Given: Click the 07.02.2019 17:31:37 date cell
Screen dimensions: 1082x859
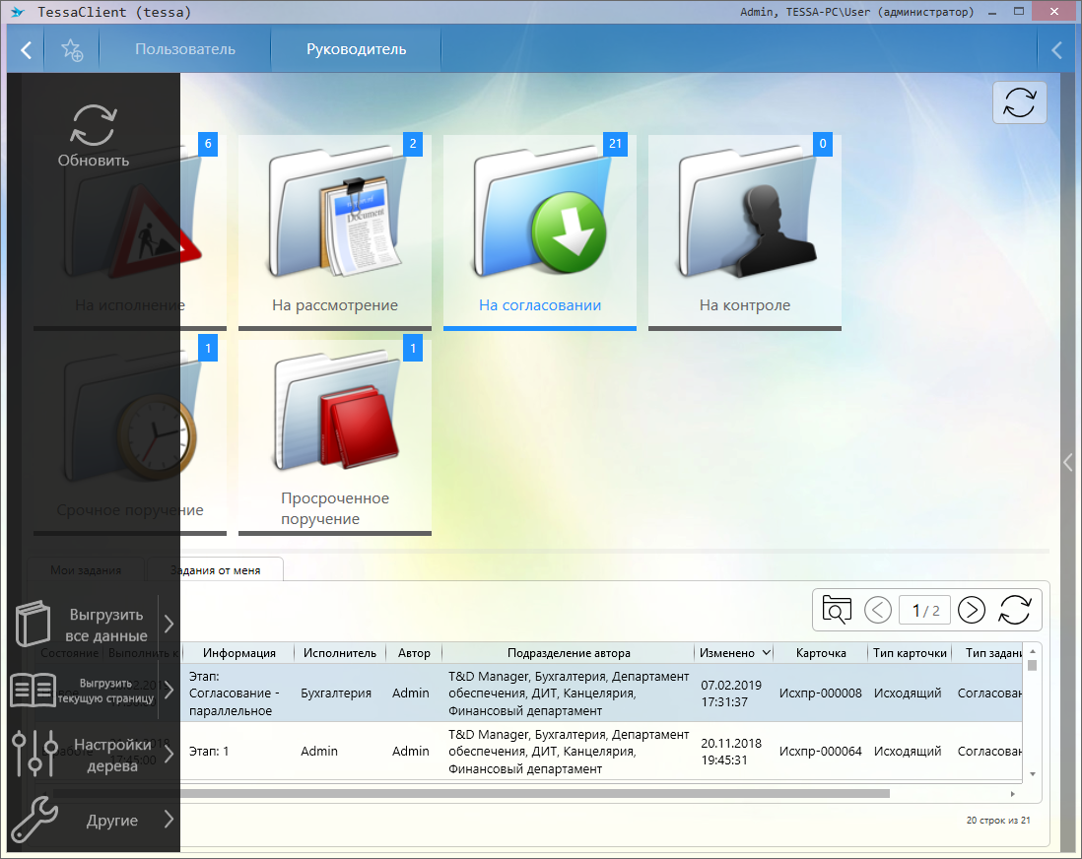Looking at the screenshot, I should (731, 694).
